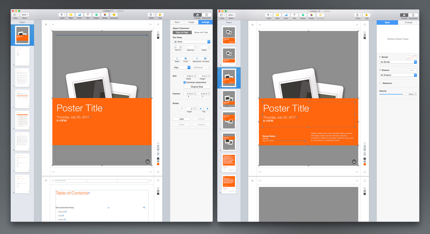This screenshot has width=430, height=234.
Task: Flip the object horizontally using arrow icon
Action: coord(200,109)
